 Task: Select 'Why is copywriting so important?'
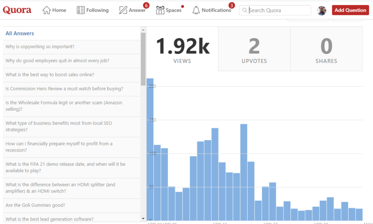tap(71, 47)
